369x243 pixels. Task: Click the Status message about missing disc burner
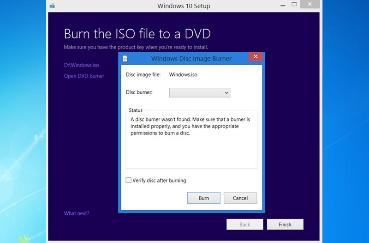(190, 126)
